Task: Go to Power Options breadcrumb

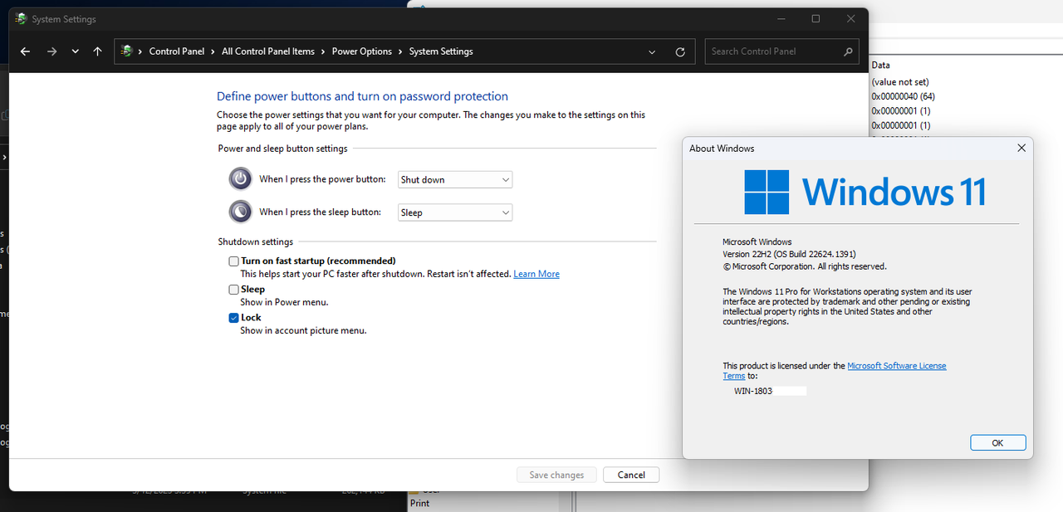Action: [x=362, y=51]
